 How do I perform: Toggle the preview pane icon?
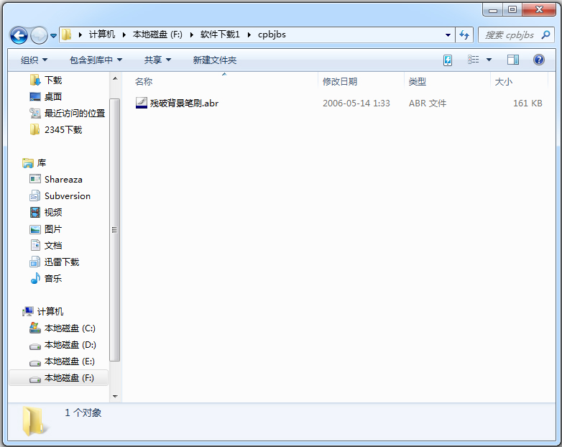tap(513, 60)
